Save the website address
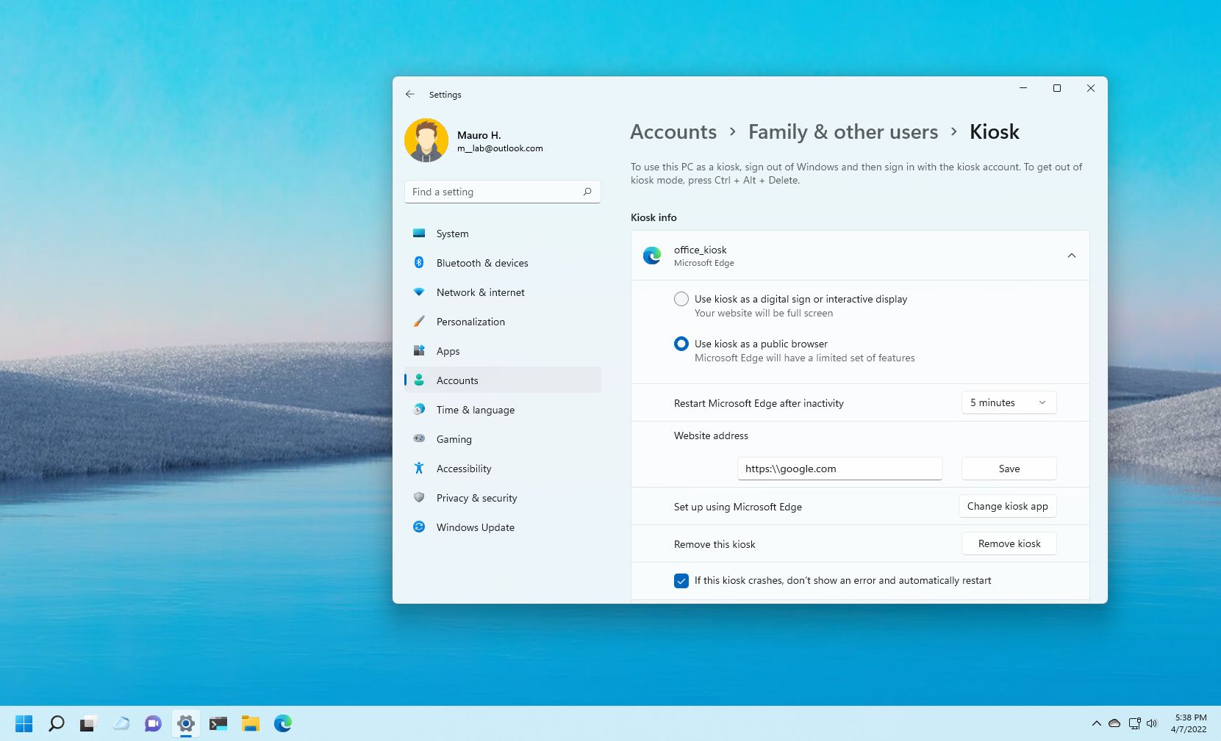Screen dimensions: 1221x741 pyautogui.click(x=1009, y=469)
